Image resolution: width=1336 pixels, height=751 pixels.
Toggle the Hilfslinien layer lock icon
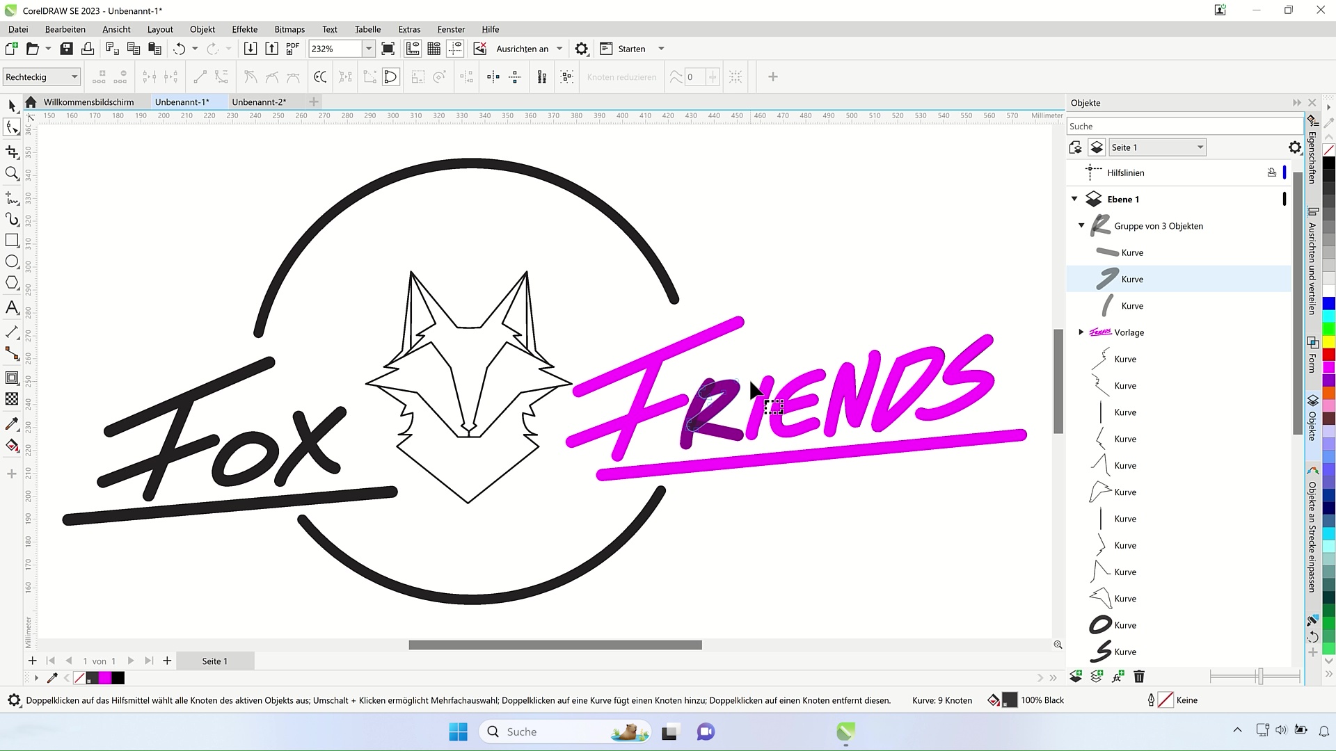[x=1271, y=172]
